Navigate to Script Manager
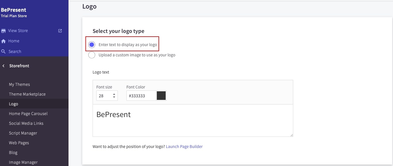Image resolution: width=393 pixels, height=166 pixels. (23, 133)
